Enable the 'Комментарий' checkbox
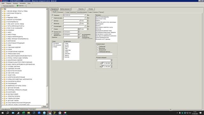 point(52,26)
